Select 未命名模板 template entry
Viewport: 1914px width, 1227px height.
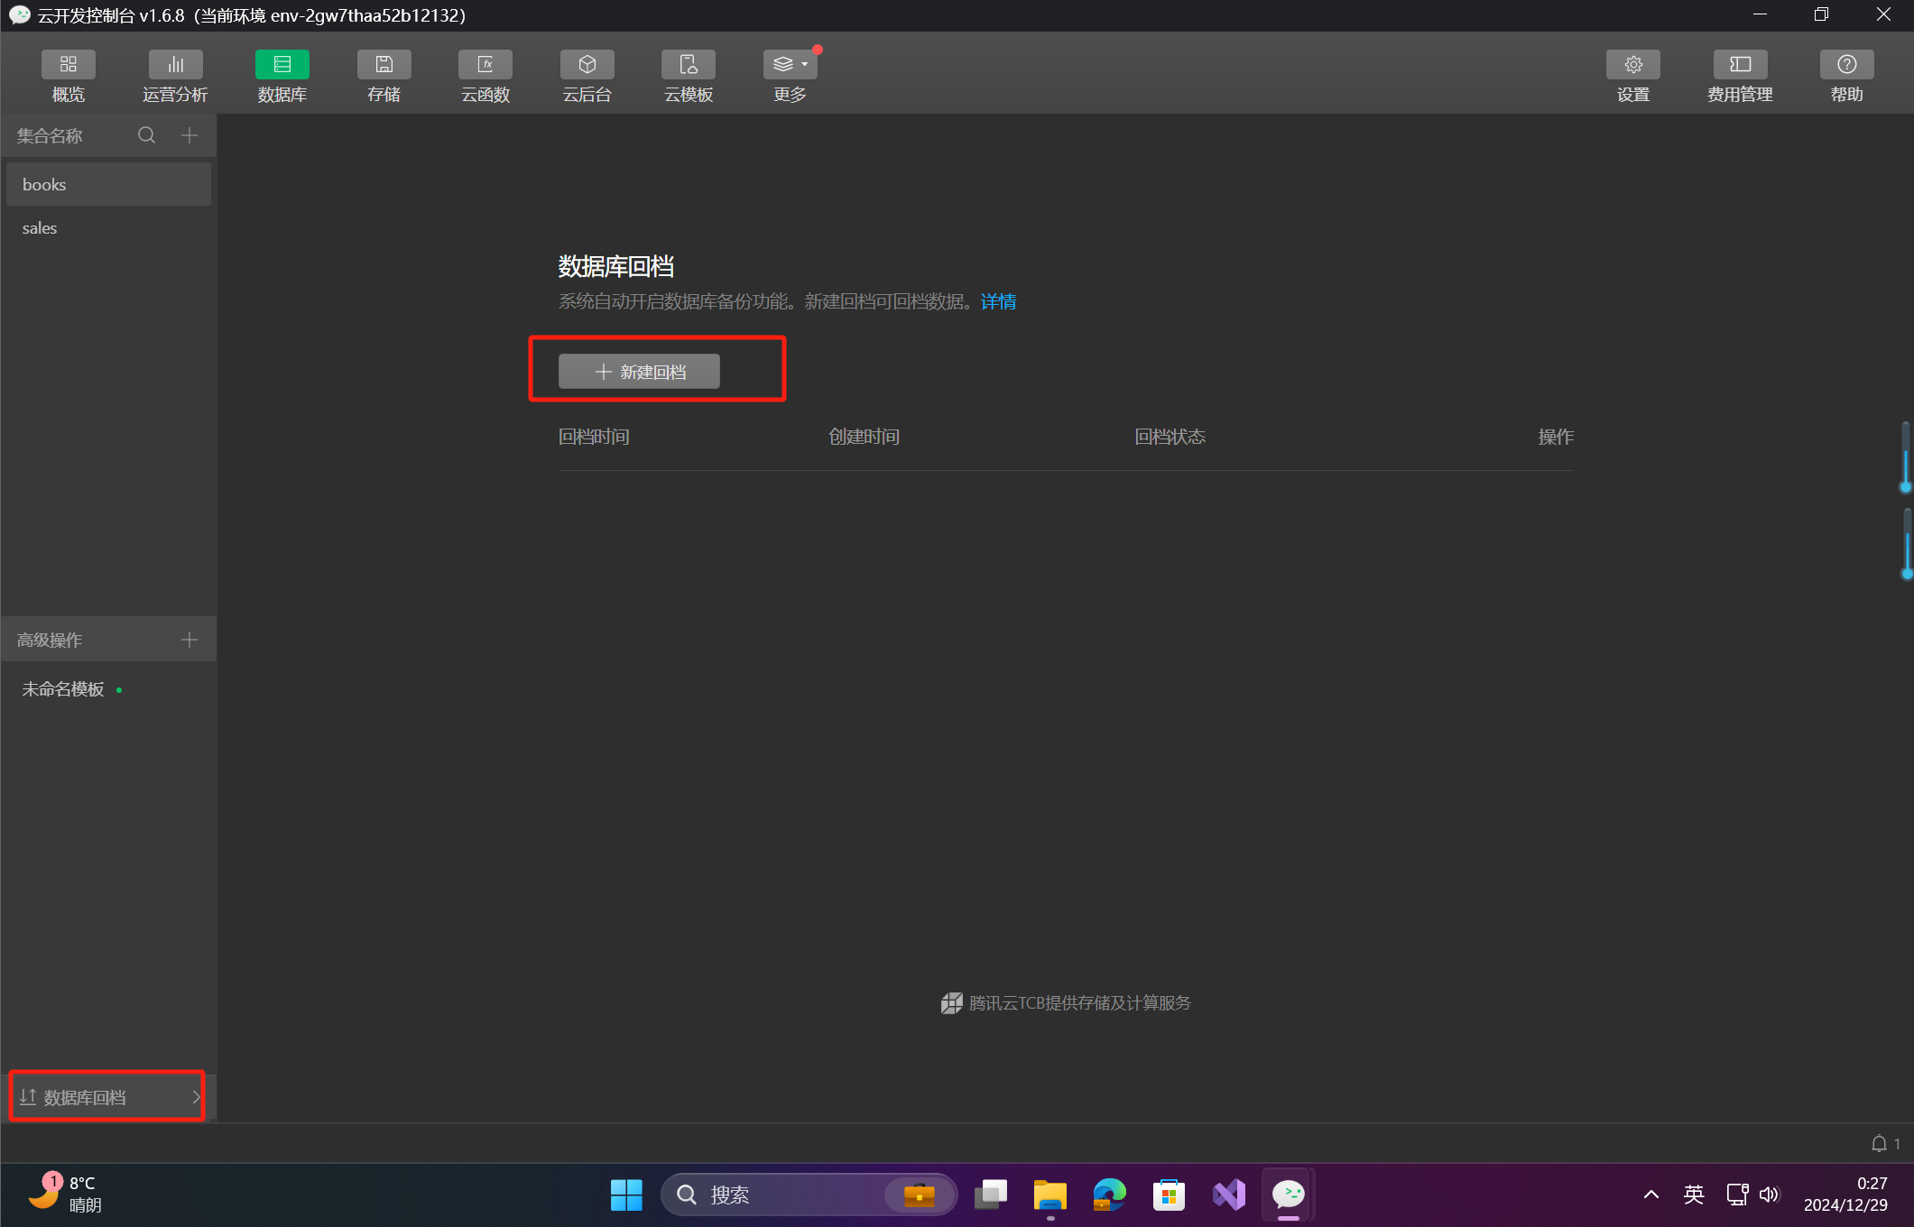[x=63, y=689]
